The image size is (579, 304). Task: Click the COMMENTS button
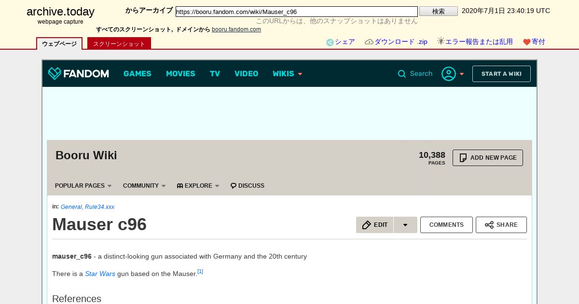click(446, 225)
